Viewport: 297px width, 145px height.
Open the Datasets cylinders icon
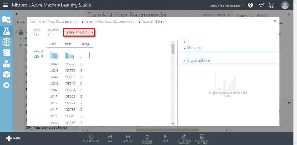click(6, 64)
